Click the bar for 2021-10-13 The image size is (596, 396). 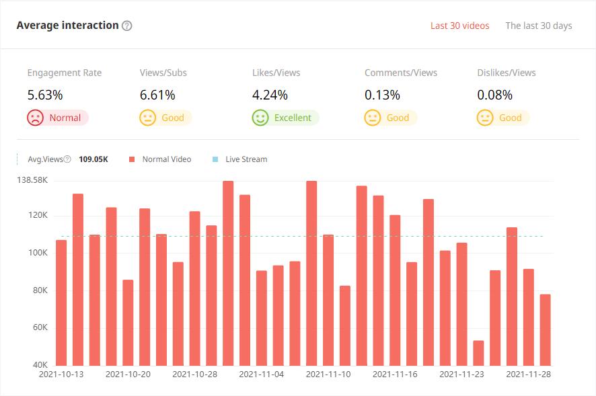pos(61,303)
